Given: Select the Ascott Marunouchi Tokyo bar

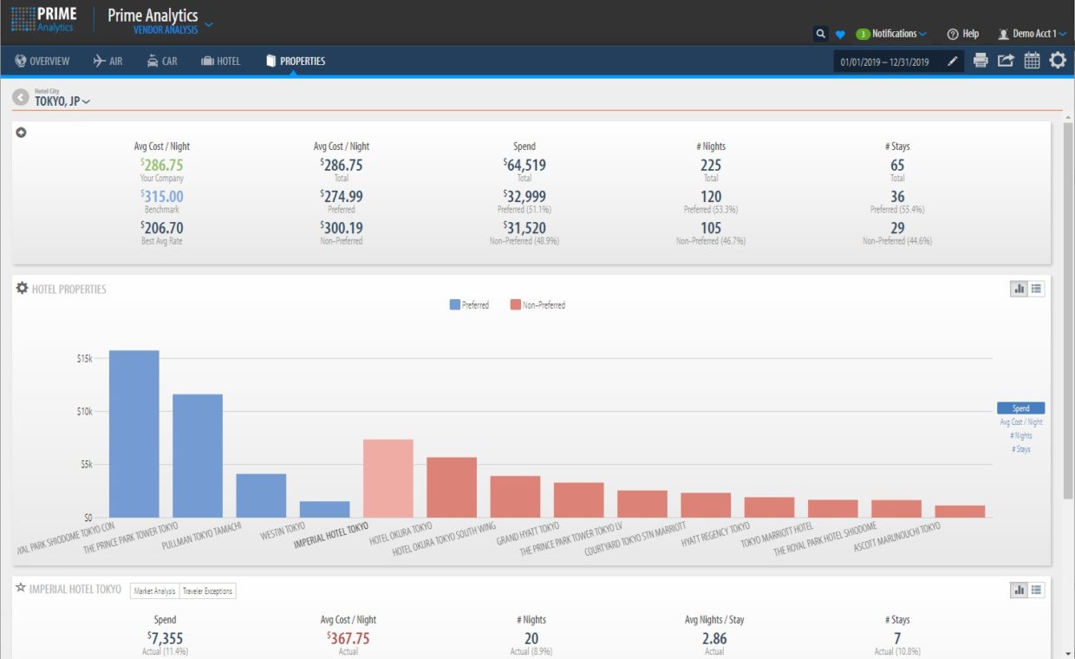Looking at the screenshot, I should [960, 512].
